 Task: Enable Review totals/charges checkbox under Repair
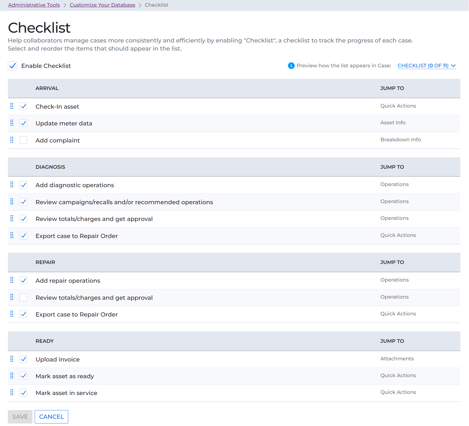24,298
